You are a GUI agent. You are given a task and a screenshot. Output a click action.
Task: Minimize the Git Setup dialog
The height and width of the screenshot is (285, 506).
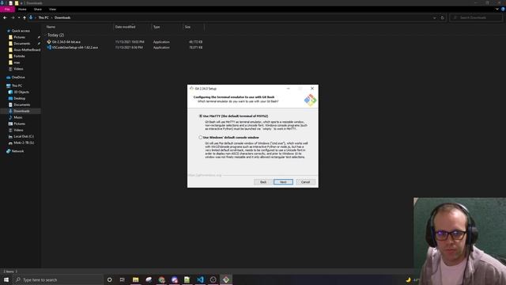[288, 88]
